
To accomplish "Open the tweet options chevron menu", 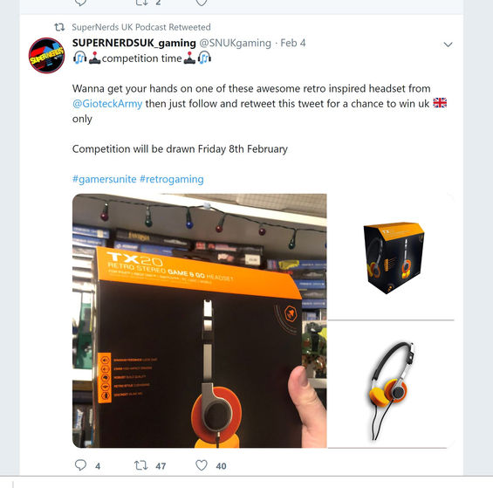I will tap(448, 45).
